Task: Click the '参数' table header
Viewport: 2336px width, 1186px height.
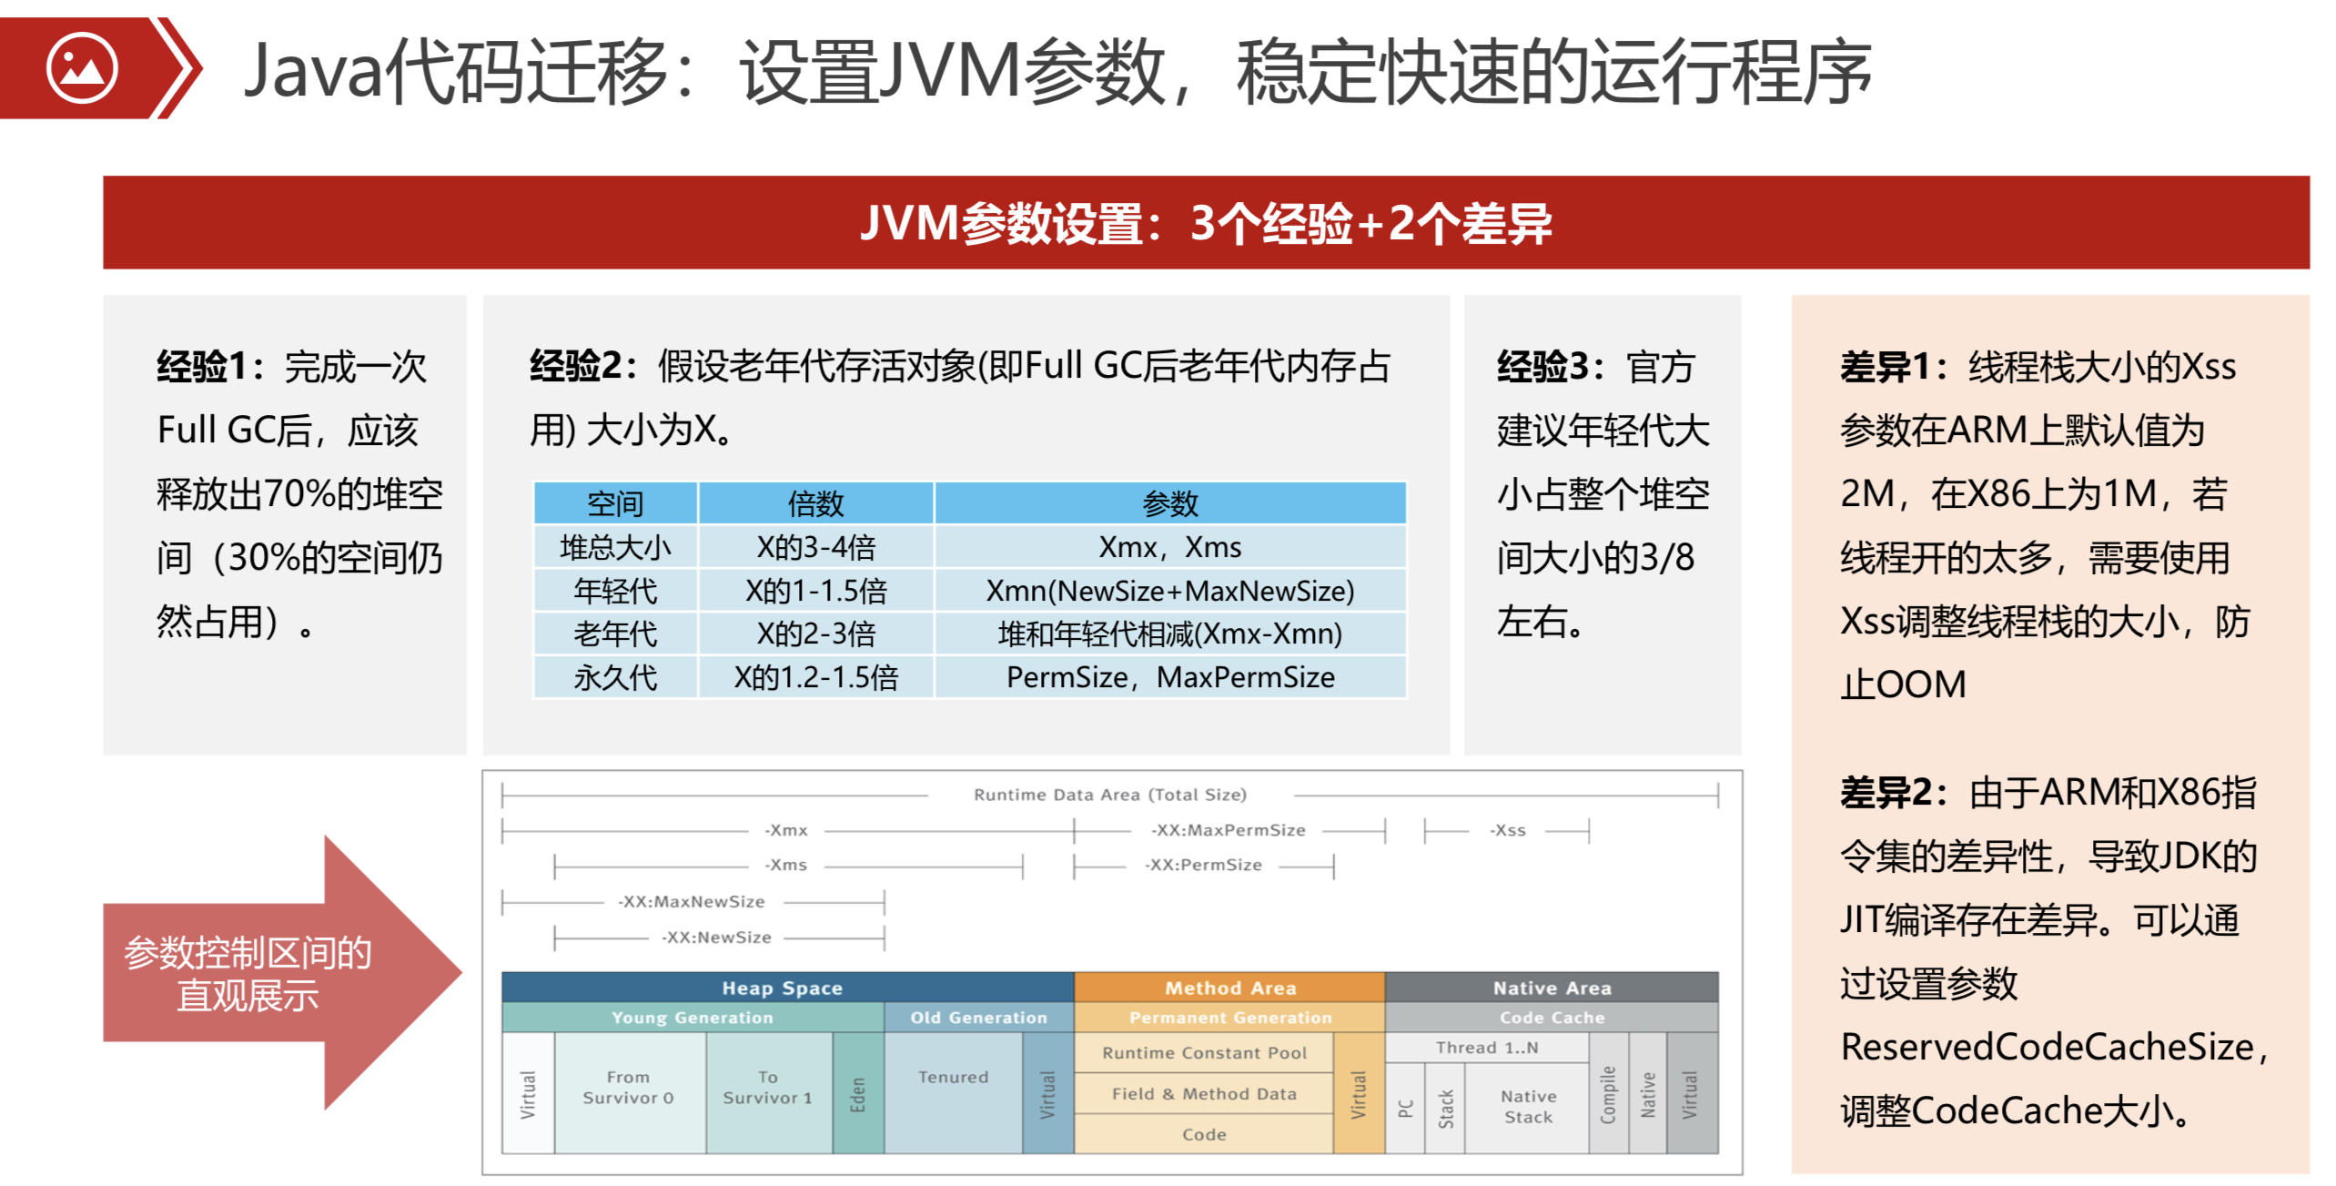Action: (1170, 502)
